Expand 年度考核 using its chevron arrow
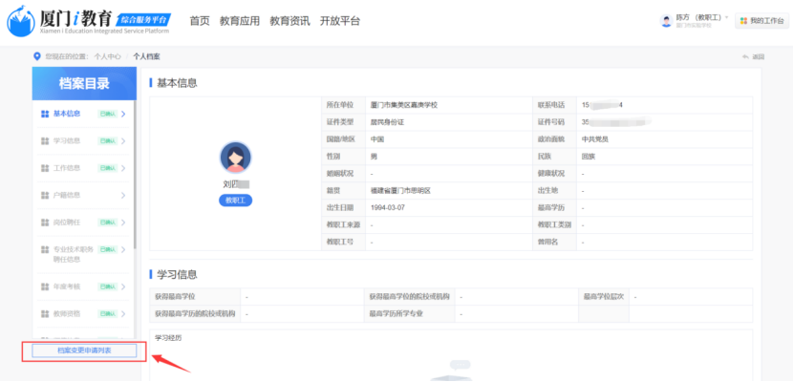Screen dimensions: 793x382 point(123,286)
